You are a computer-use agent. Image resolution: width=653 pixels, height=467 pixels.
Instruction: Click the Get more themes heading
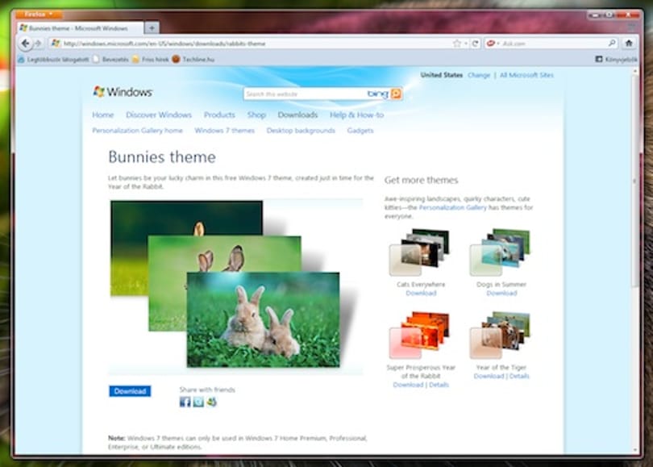421,180
